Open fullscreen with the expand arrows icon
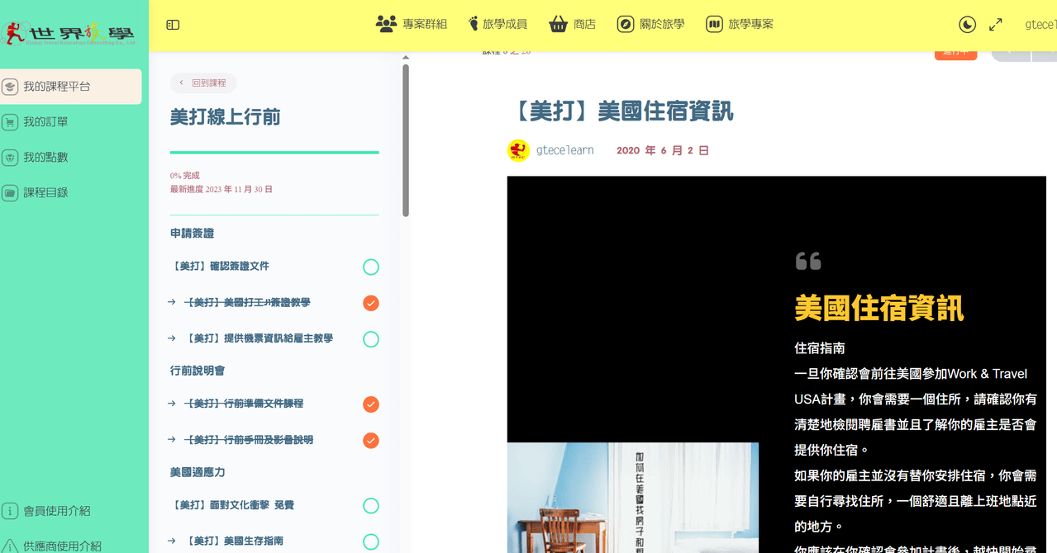This screenshot has width=1057, height=553. [996, 25]
